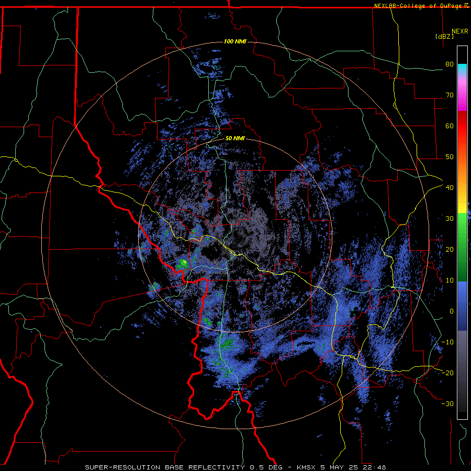The height and width of the screenshot is (471, 471).
Task: Click the 50 NMI range ring label
Action: pyautogui.click(x=235, y=139)
